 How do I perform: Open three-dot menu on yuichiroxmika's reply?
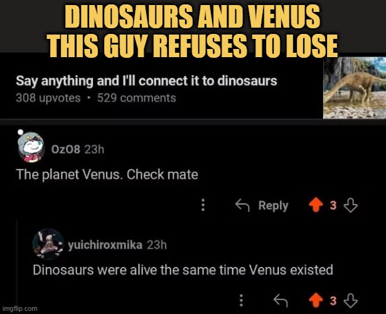click(242, 300)
